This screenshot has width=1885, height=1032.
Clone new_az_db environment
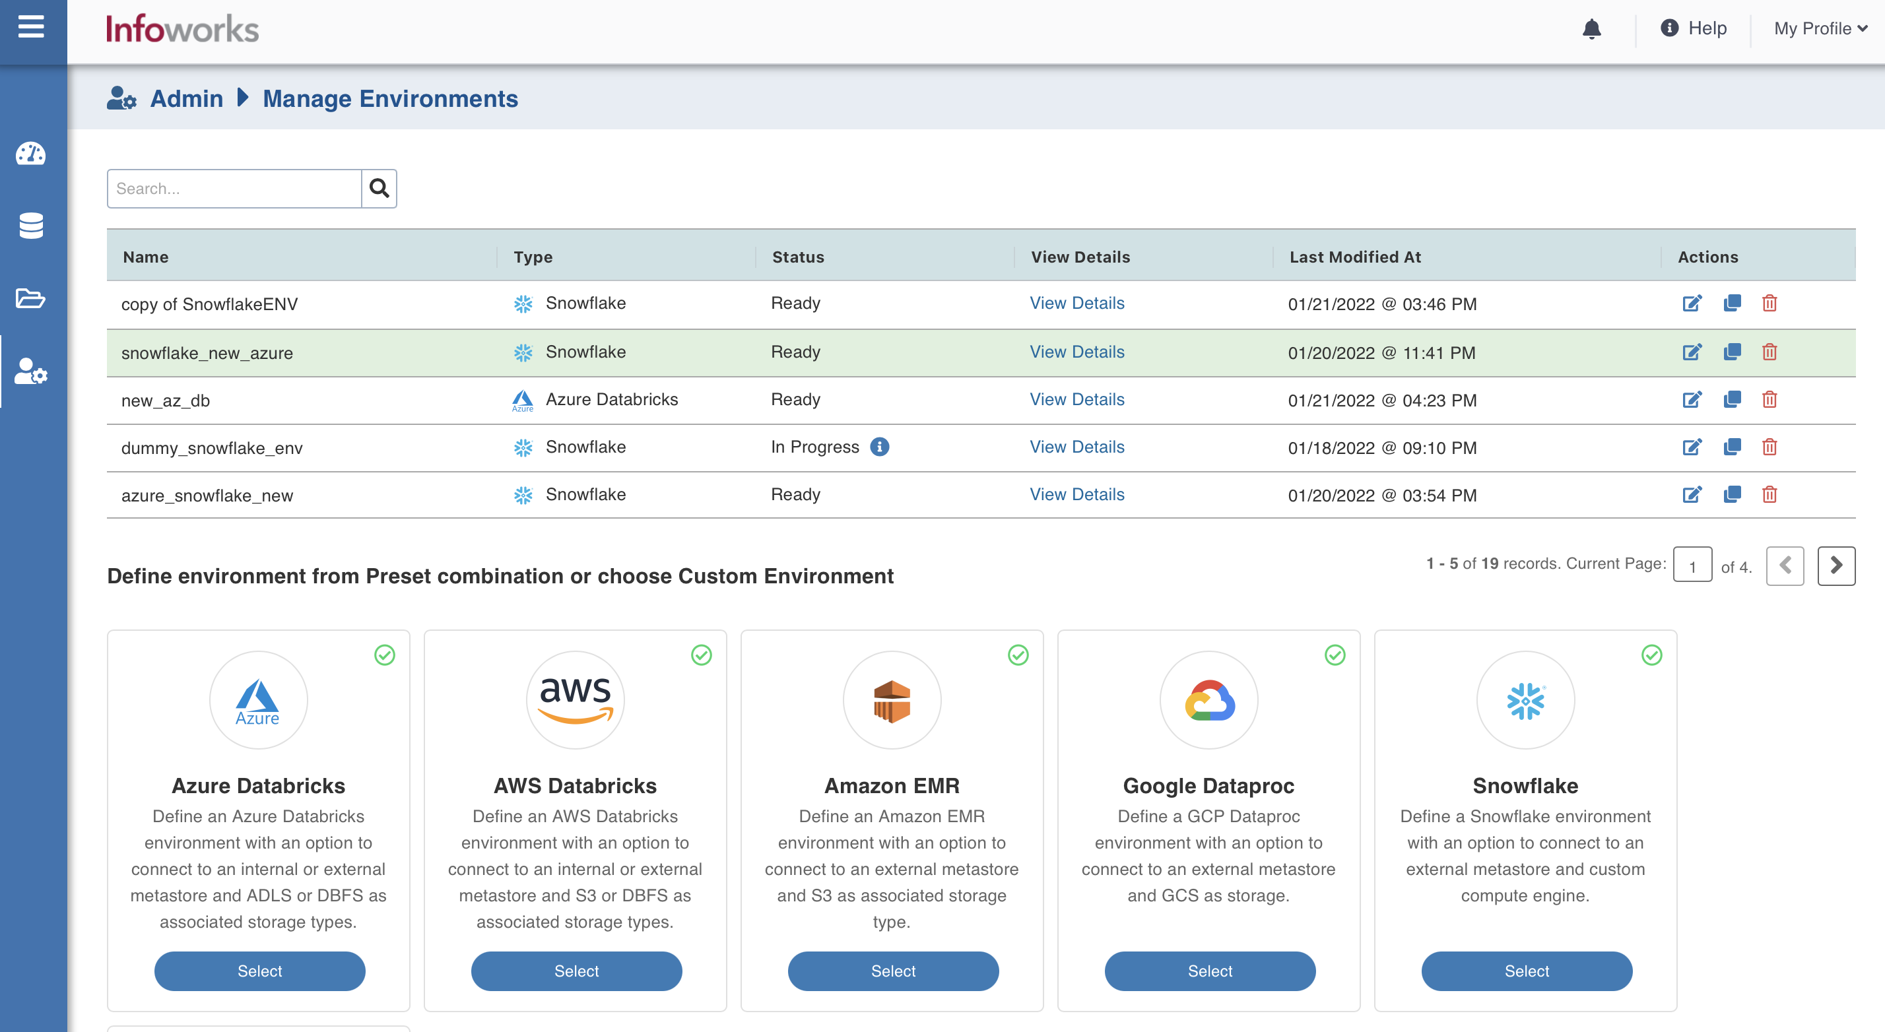pyautogui.click(x=1732, y=399)
